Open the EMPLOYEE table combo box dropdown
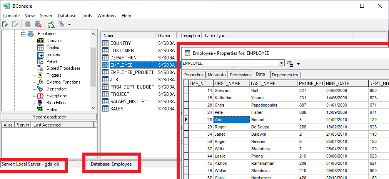The width and height of the screenshot is (389, 179). point(281,63)
